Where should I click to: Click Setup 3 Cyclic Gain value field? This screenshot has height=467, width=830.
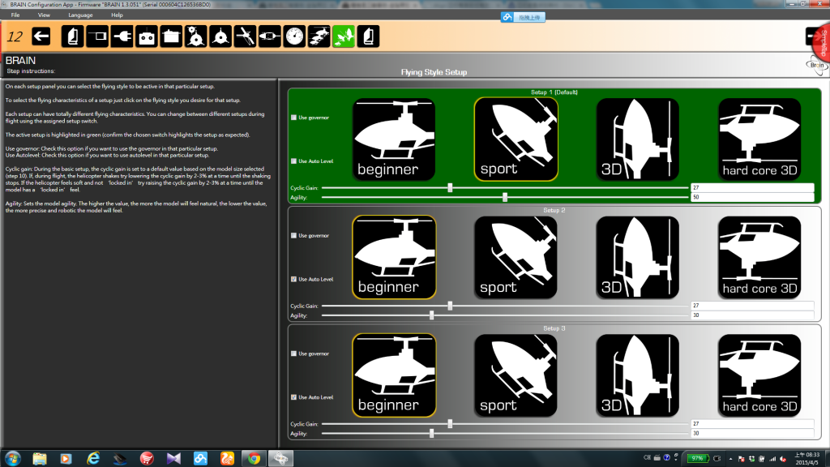pos(752,423)
